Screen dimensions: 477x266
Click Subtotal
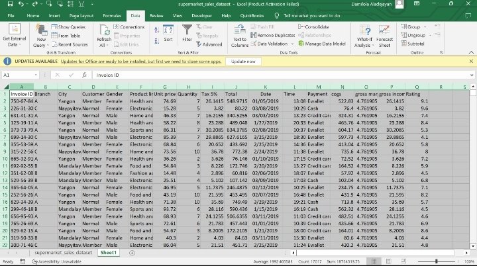click(x=413, y=44)
